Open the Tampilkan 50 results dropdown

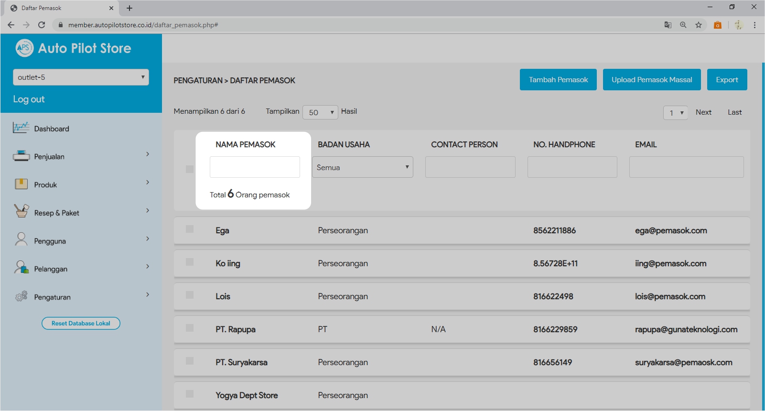[320, 112]
